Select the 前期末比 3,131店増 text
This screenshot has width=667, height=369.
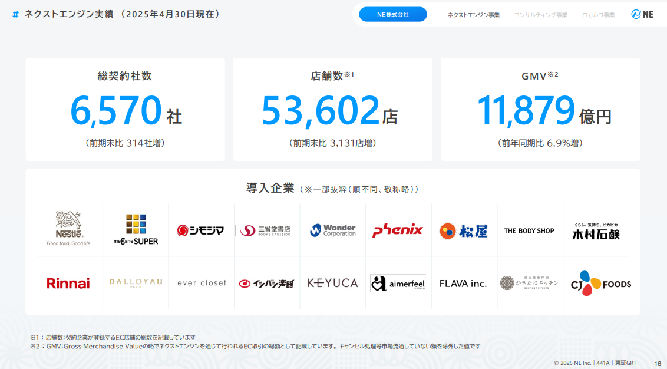pos(333,143)
